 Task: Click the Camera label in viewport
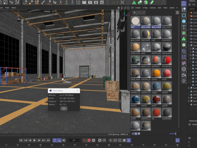click(x=47, y=11)
